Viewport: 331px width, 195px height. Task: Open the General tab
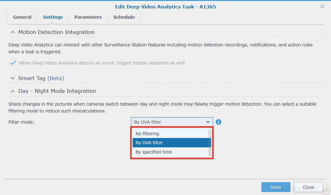click(x=22, y=17)
